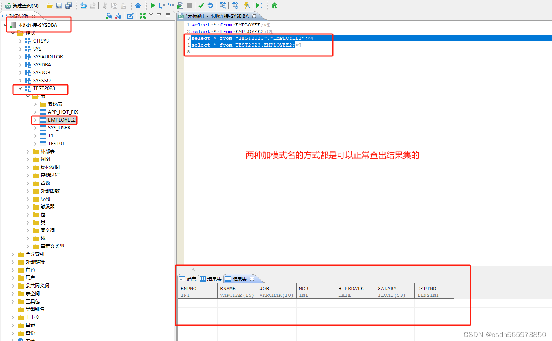Close the 对象导航 panel tab
Image resolution: width=552 pixels, height=341 pixels.
click(34, 15)
